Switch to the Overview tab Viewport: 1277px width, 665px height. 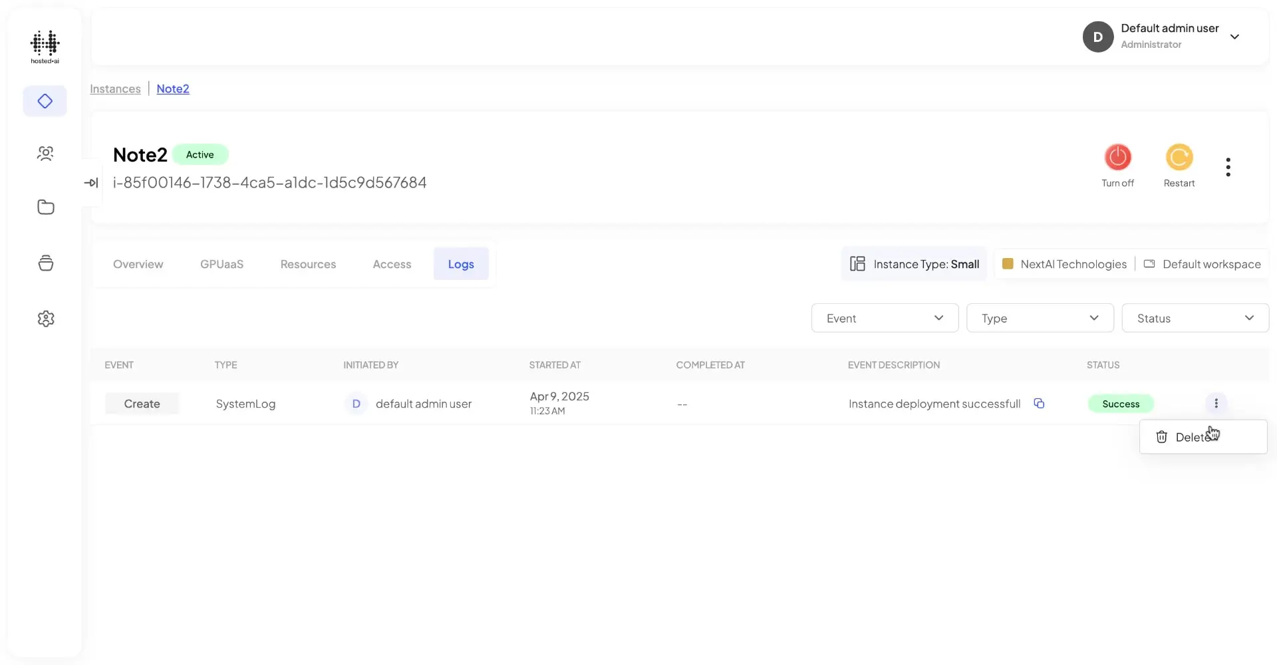[x=138, y=264]
